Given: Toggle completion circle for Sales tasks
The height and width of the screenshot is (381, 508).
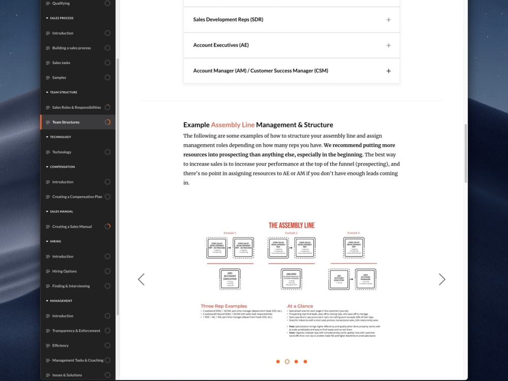Looking at the screenshot, I should [108, 63].
